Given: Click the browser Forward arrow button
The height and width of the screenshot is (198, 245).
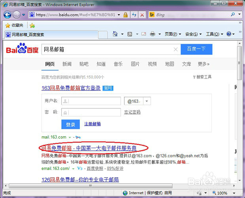Looking at the screenshot, I should click(x=17, y=15).
